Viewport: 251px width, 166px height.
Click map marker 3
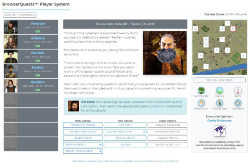coord(206,45)
